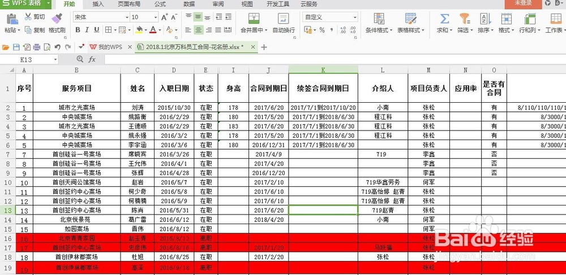Click the select-all corner of the grid
566x275 pixels.
coord(7,70)
